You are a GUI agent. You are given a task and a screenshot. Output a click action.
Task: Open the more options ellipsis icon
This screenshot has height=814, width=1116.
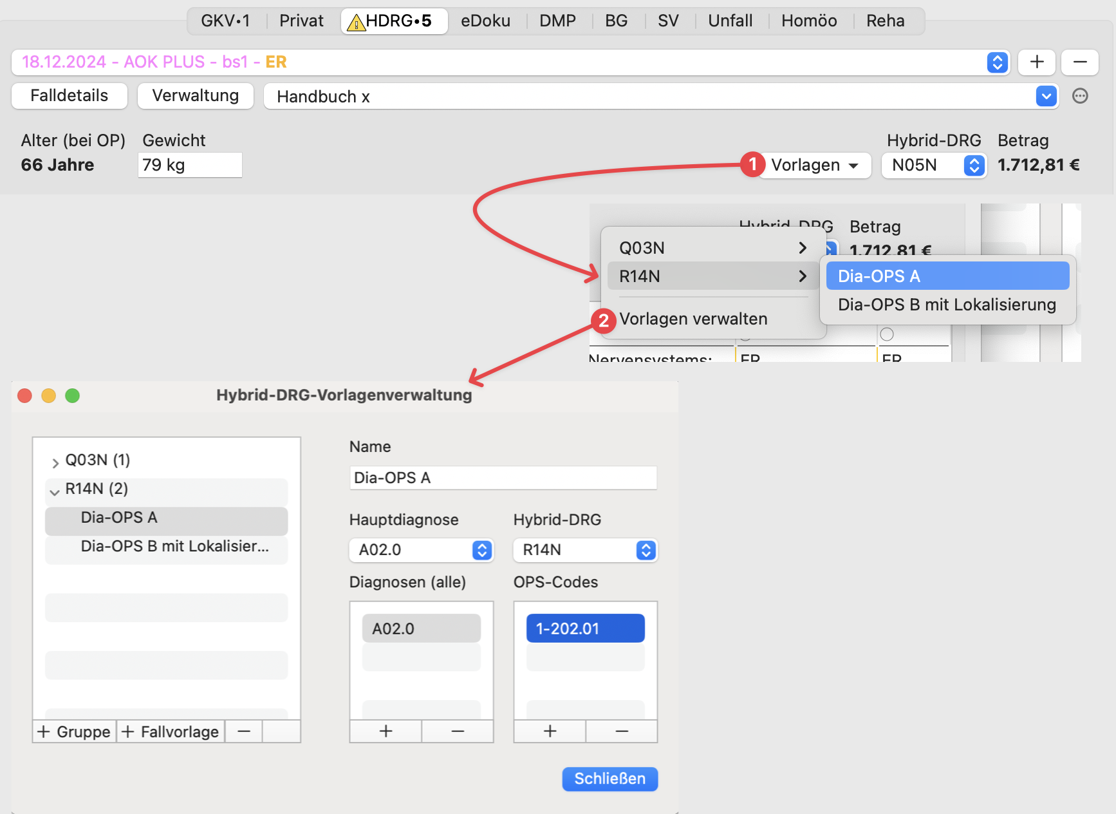(x=1080, y=96)
